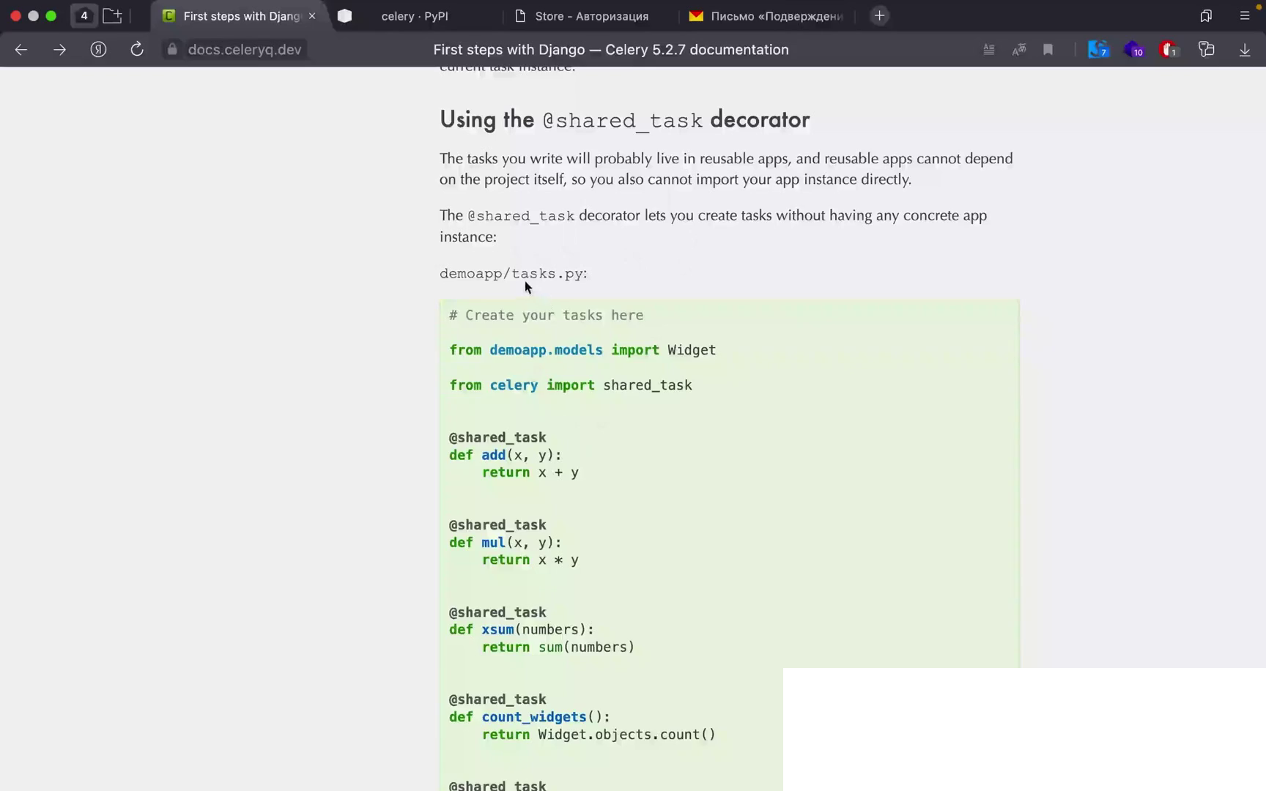This screenshot has height=791, width=1266.
Task: Click the translate page icon
Action: click(x=1018, y=50)
